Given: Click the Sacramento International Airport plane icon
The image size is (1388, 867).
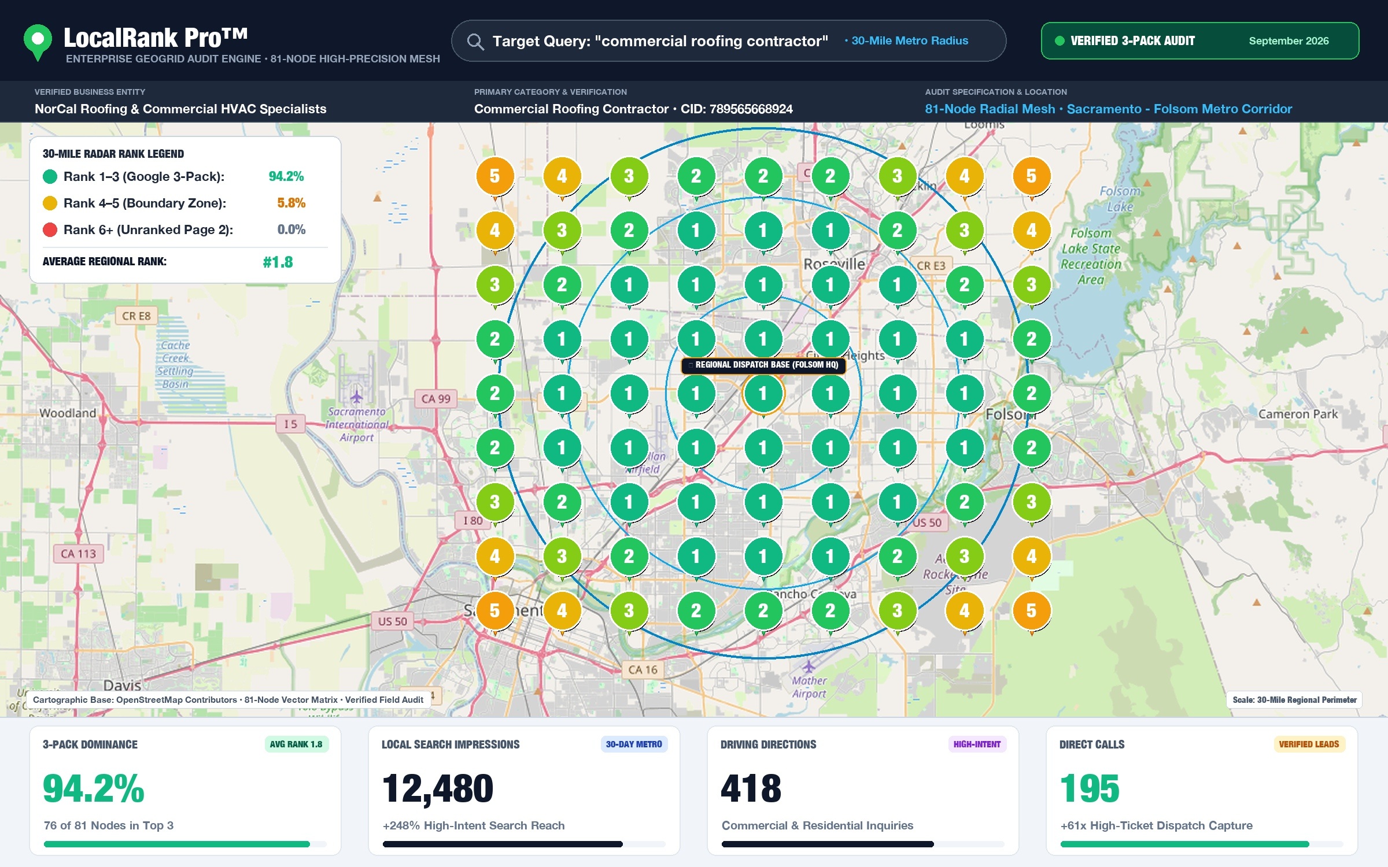Looking at the screenshot, I should pyautogui.click(x=356, y=397).
